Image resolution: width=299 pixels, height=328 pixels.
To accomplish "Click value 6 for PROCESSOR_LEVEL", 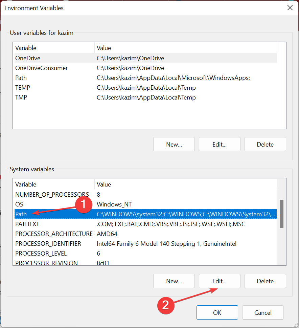I will 98,254.
